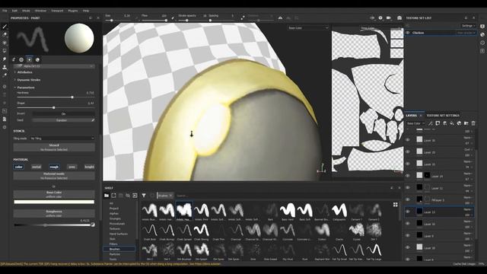Toggle the color material channel

18,167
